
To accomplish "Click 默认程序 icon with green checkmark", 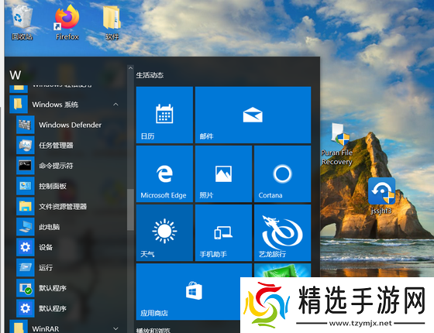I will pyautogui.click(x=25, y=288).
